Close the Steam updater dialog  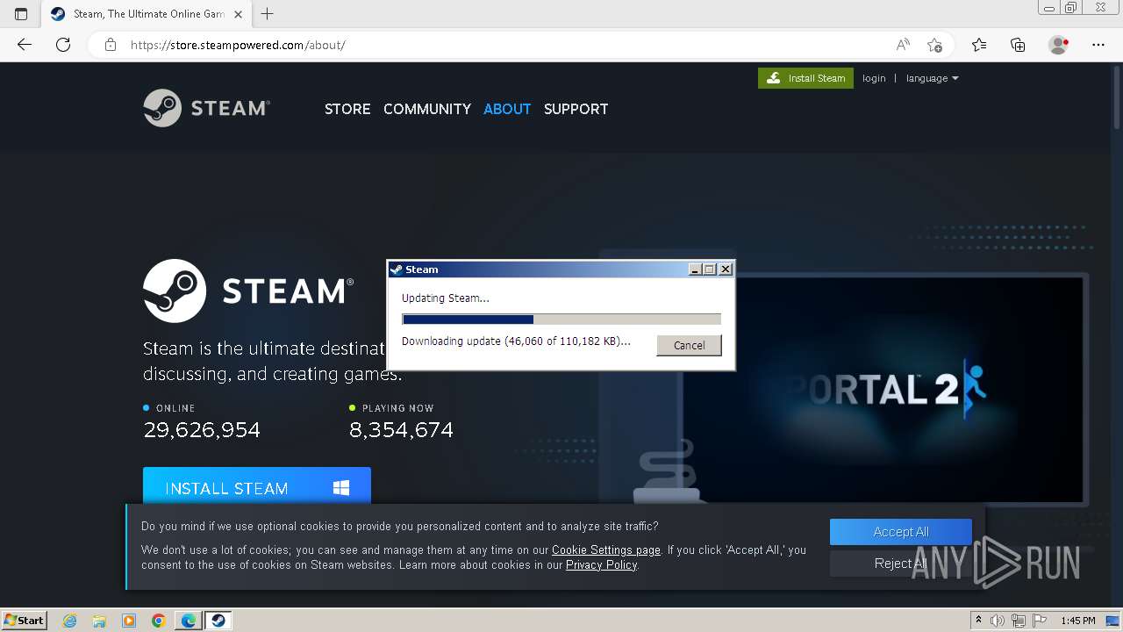(726, 269)
